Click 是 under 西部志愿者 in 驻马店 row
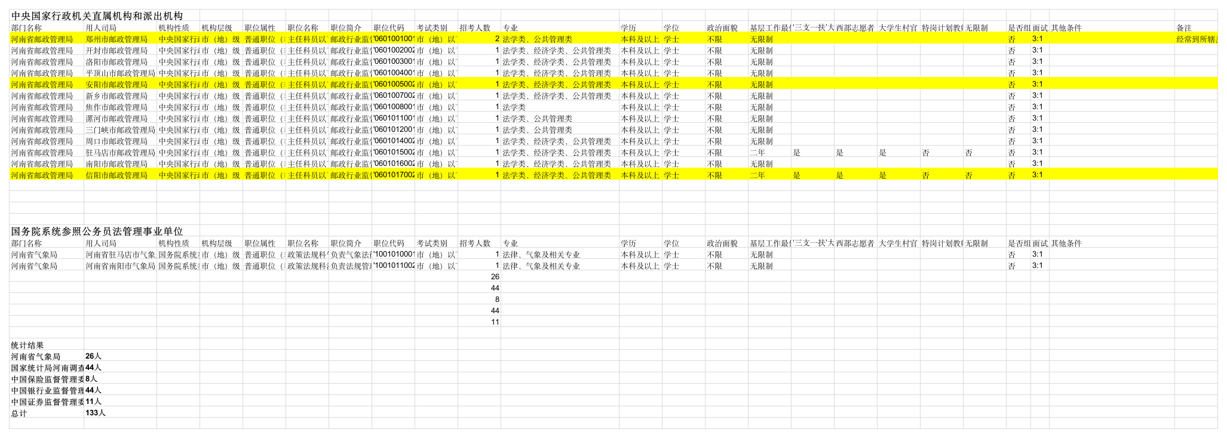 point(855,152)
